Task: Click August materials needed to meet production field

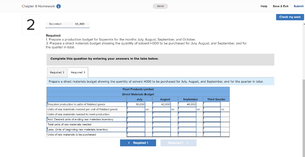Action: [x=162, y=114]
